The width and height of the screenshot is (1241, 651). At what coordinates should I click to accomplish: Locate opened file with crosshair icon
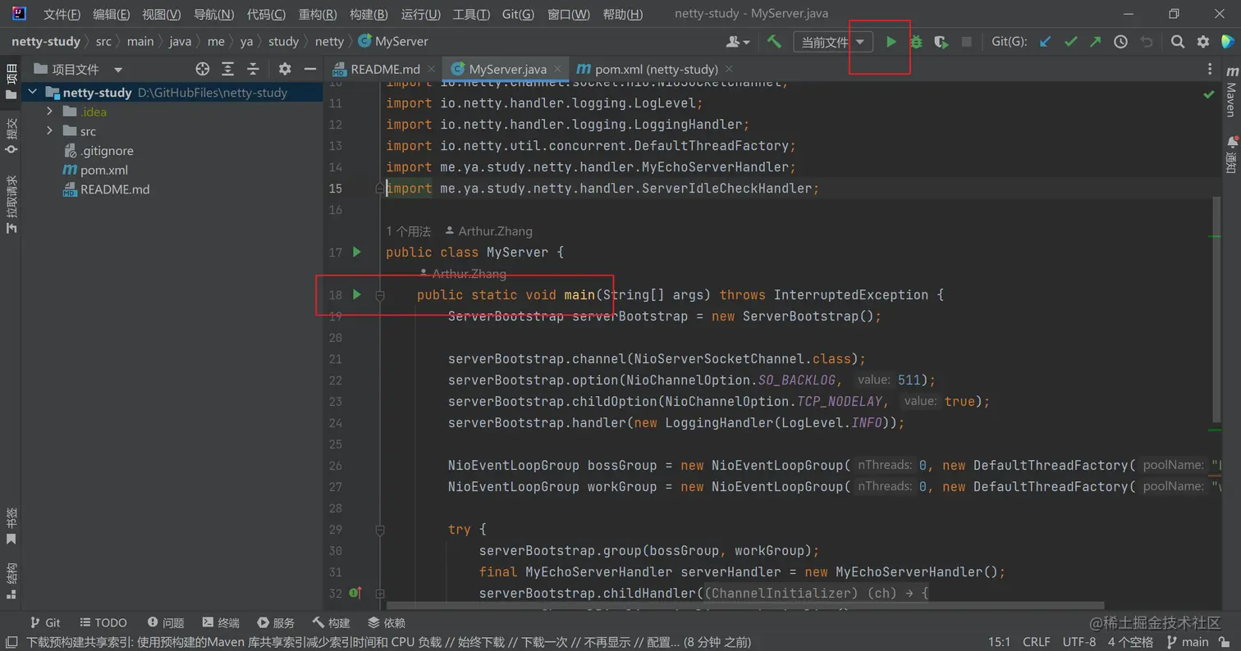[203, 70]
